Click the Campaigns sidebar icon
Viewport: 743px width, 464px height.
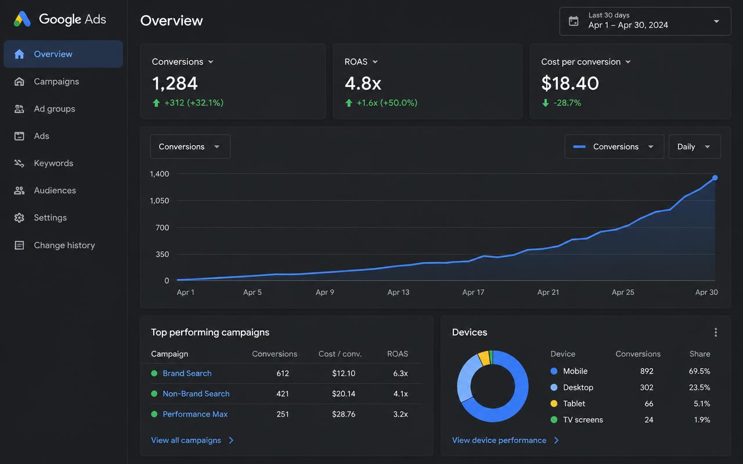coord(19,81)
